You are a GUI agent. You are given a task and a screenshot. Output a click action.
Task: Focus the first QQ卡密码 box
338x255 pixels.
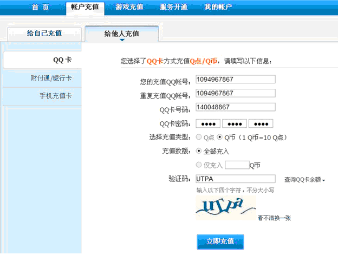208,123
